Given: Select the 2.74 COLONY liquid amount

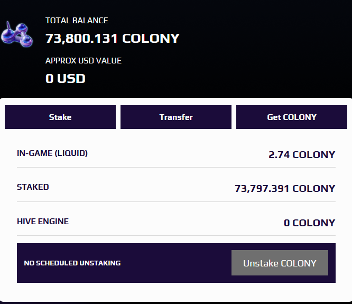Looking at the screenshot, I should tap(302, 154).
